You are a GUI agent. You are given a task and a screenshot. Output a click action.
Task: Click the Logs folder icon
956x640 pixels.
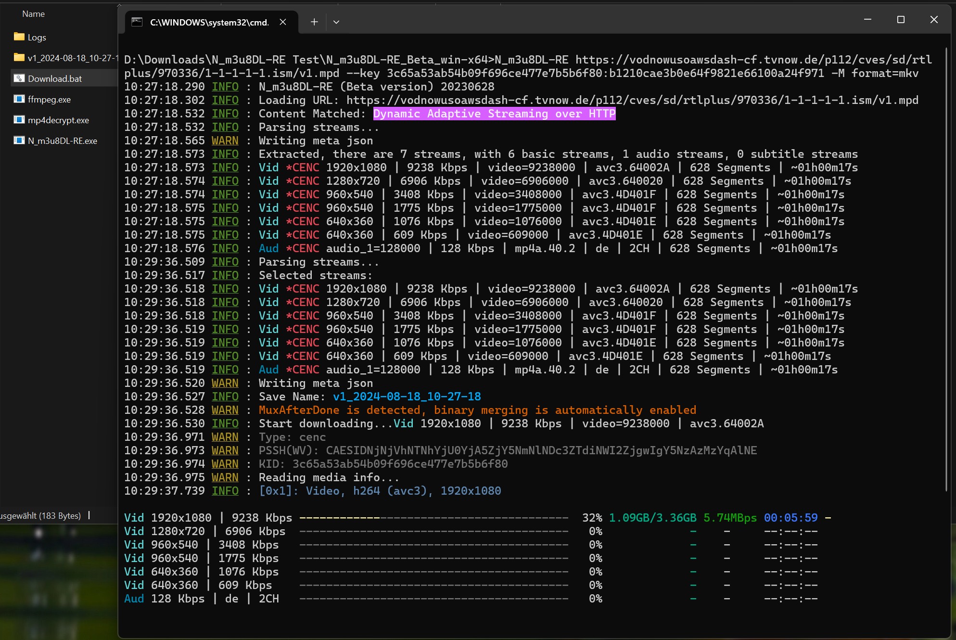tap(19, 37)
